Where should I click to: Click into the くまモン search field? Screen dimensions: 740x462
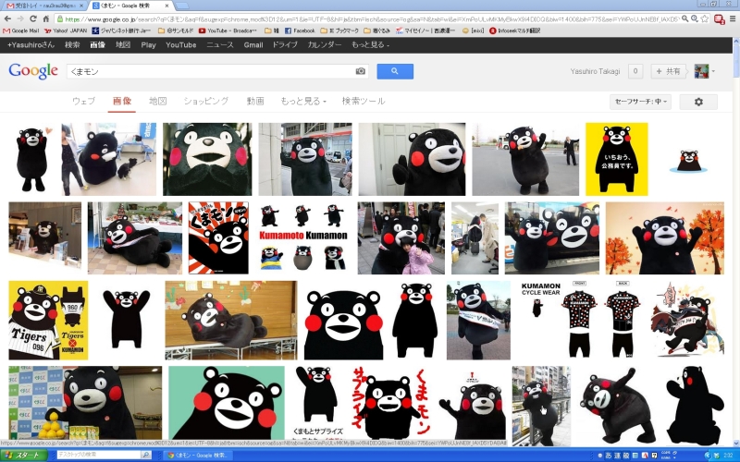[x=208, y=71]
